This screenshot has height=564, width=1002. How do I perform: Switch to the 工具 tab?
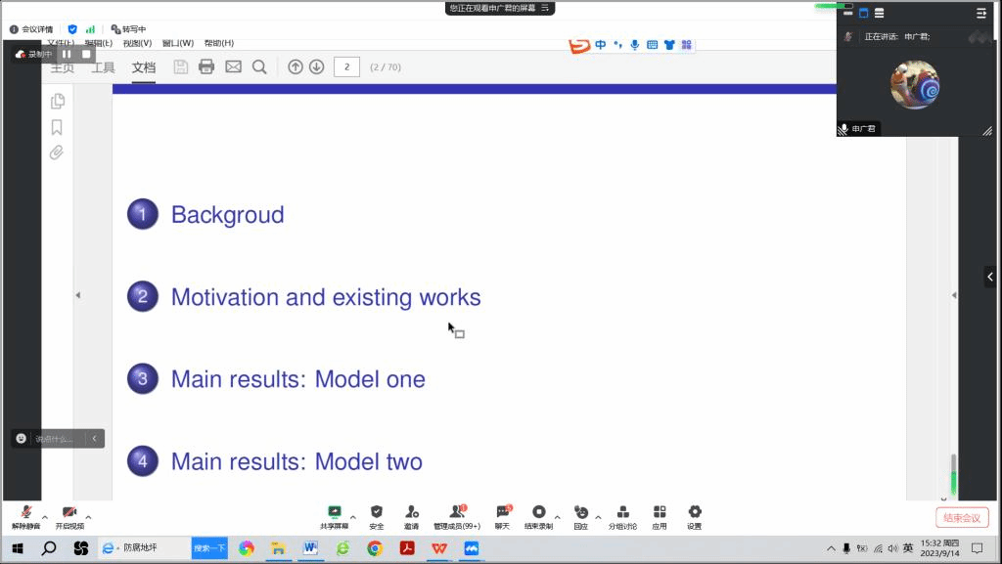point(103,67)
